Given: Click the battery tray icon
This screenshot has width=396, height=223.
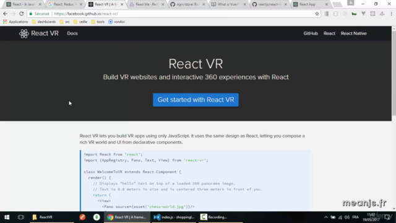Looking at the screenshot, I should coord(333,217).
